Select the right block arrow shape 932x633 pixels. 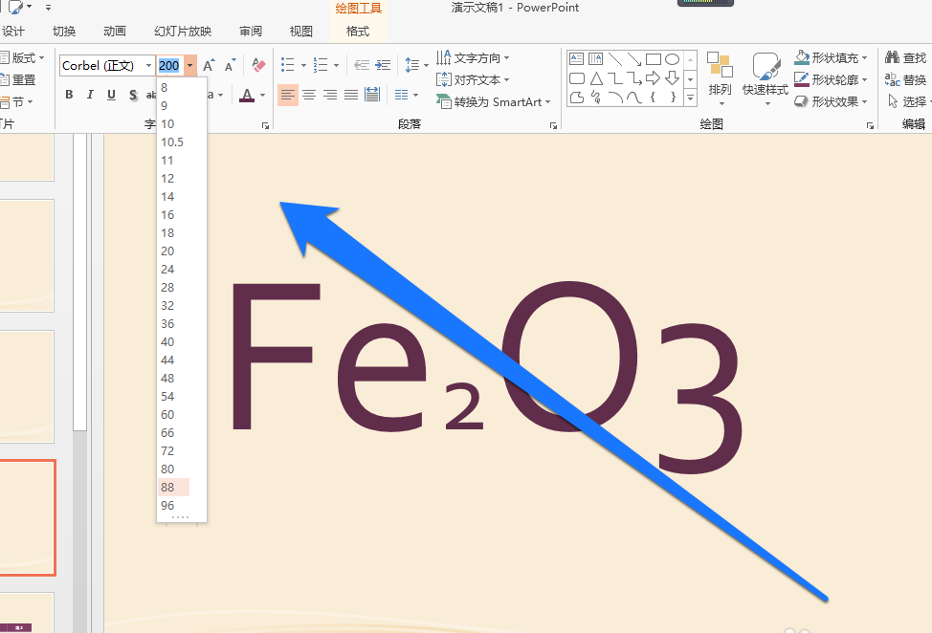(654, 77)
